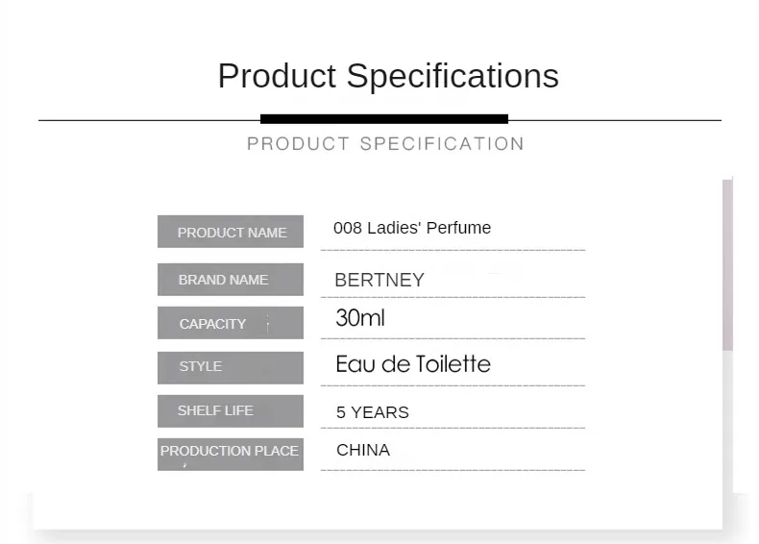The width and height of the screenshot is (759, 544).
Task: Click the STYLE label box
Action: pos(231,366)
